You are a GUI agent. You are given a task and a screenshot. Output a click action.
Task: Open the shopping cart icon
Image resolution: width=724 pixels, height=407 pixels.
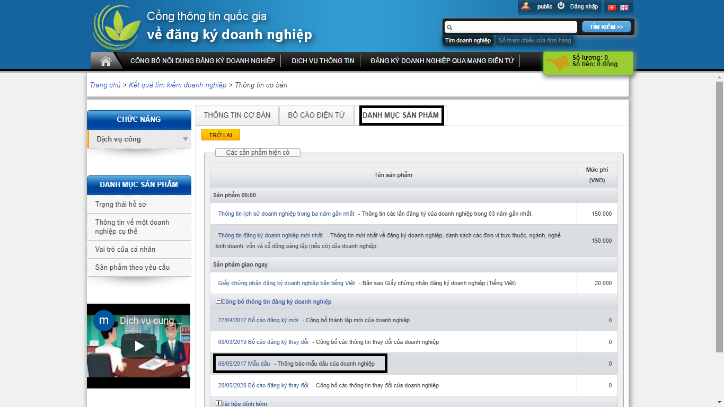pyautogui.click(x=558, y=63)
